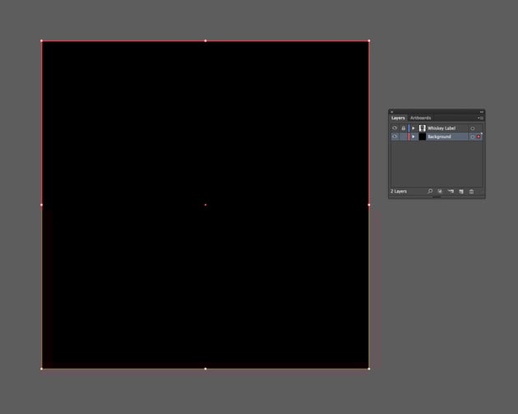Select the black Background layer thumbnail

click(x=422, y=137)
